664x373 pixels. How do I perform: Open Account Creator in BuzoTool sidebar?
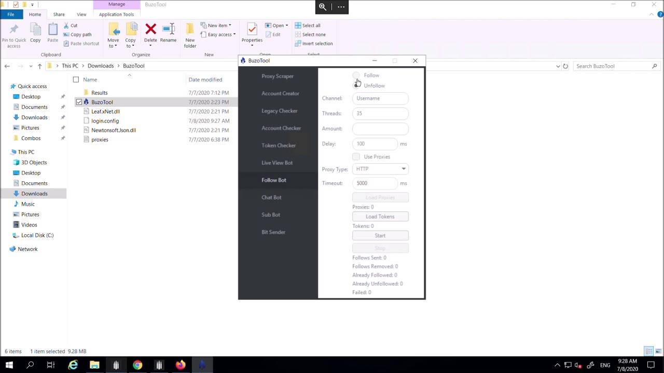[280, 93]
